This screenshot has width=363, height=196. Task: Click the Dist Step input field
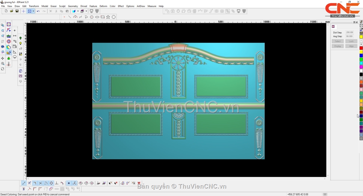tap(349, 33)
